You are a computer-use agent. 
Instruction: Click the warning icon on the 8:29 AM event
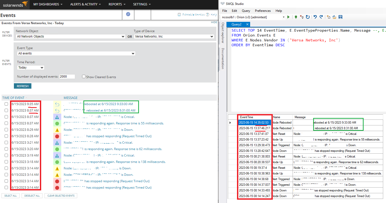pos(57,130)
